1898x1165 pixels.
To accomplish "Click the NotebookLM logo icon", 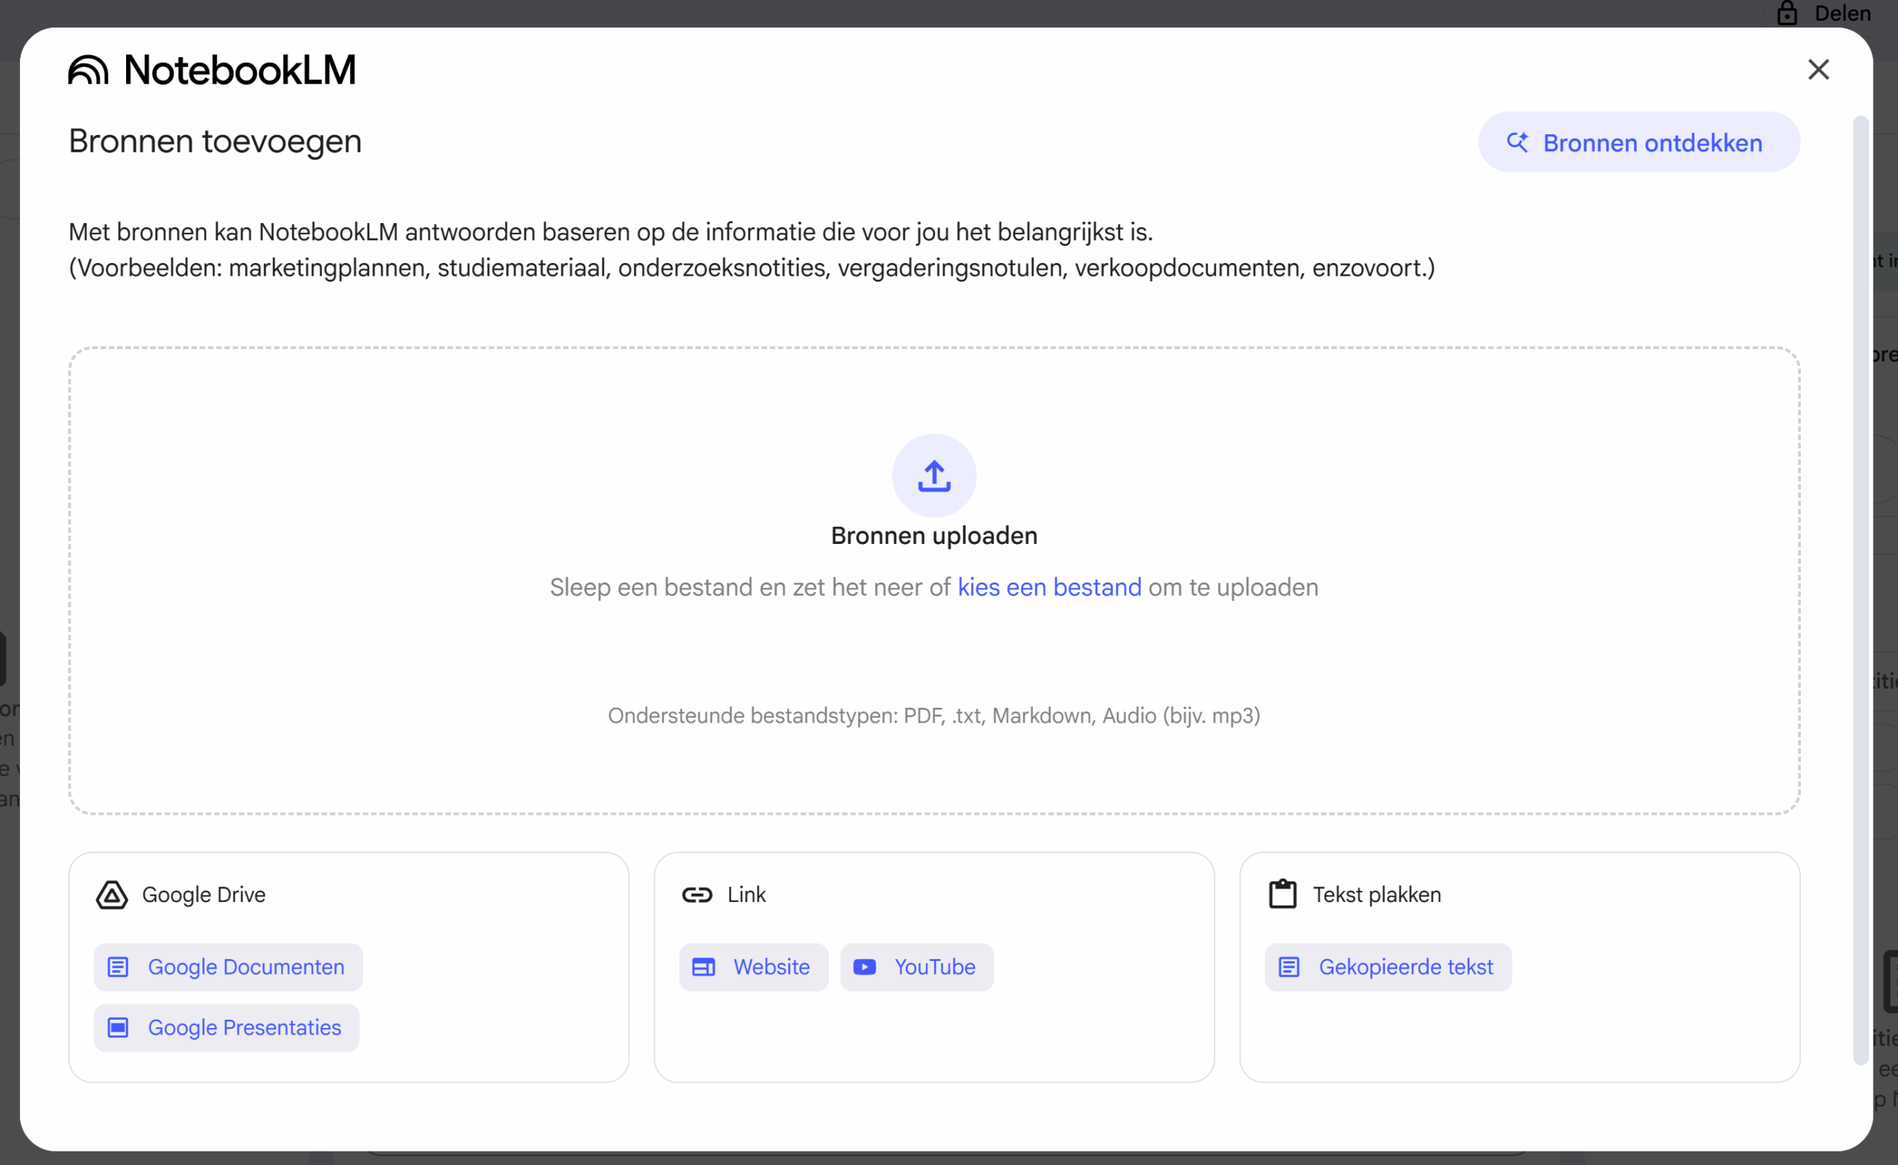I will pos(87,70).
